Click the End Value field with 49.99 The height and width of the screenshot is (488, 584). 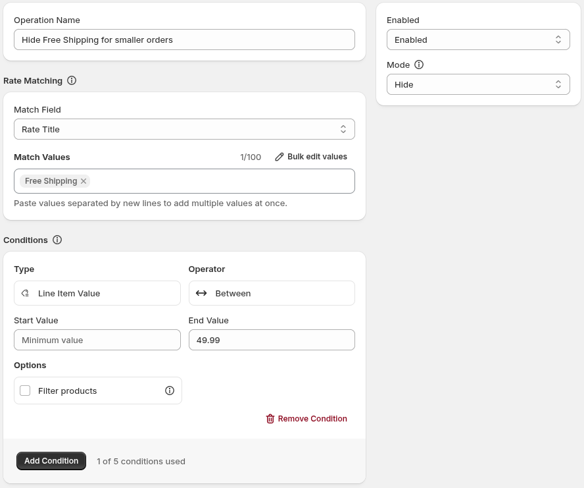[272, 340]
